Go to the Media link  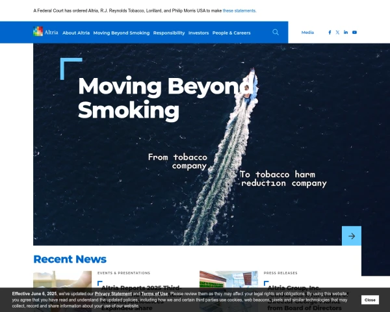[307, 32]
